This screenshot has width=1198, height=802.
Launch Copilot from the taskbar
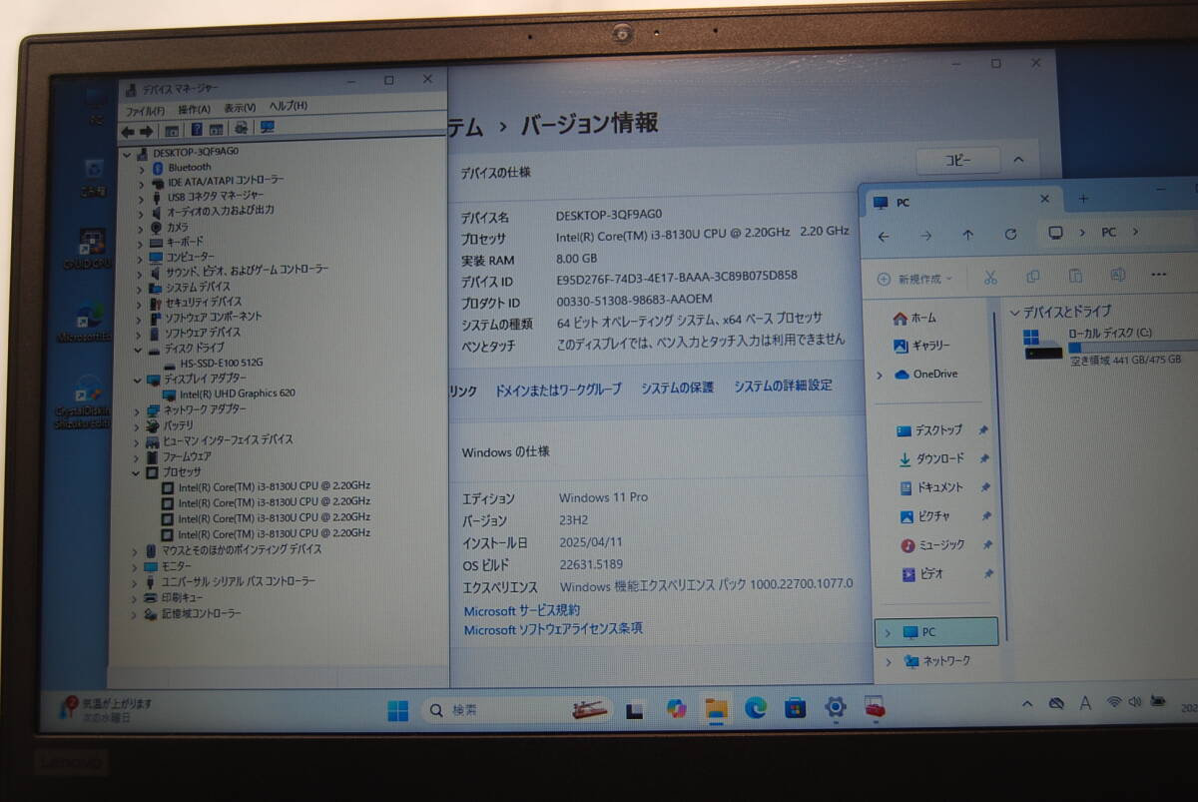677,708
